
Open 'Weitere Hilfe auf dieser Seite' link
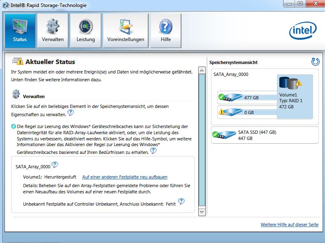[289, 225]
